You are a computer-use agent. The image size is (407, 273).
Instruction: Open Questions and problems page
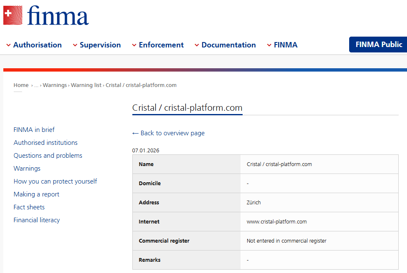click(x=48, y=156)
